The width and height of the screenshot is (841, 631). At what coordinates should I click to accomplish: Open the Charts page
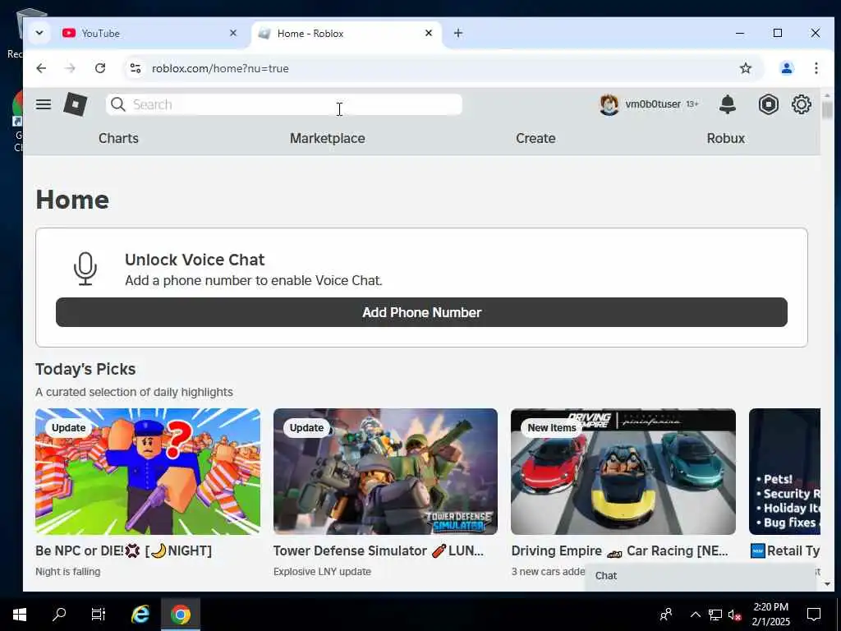click(118, 138)
